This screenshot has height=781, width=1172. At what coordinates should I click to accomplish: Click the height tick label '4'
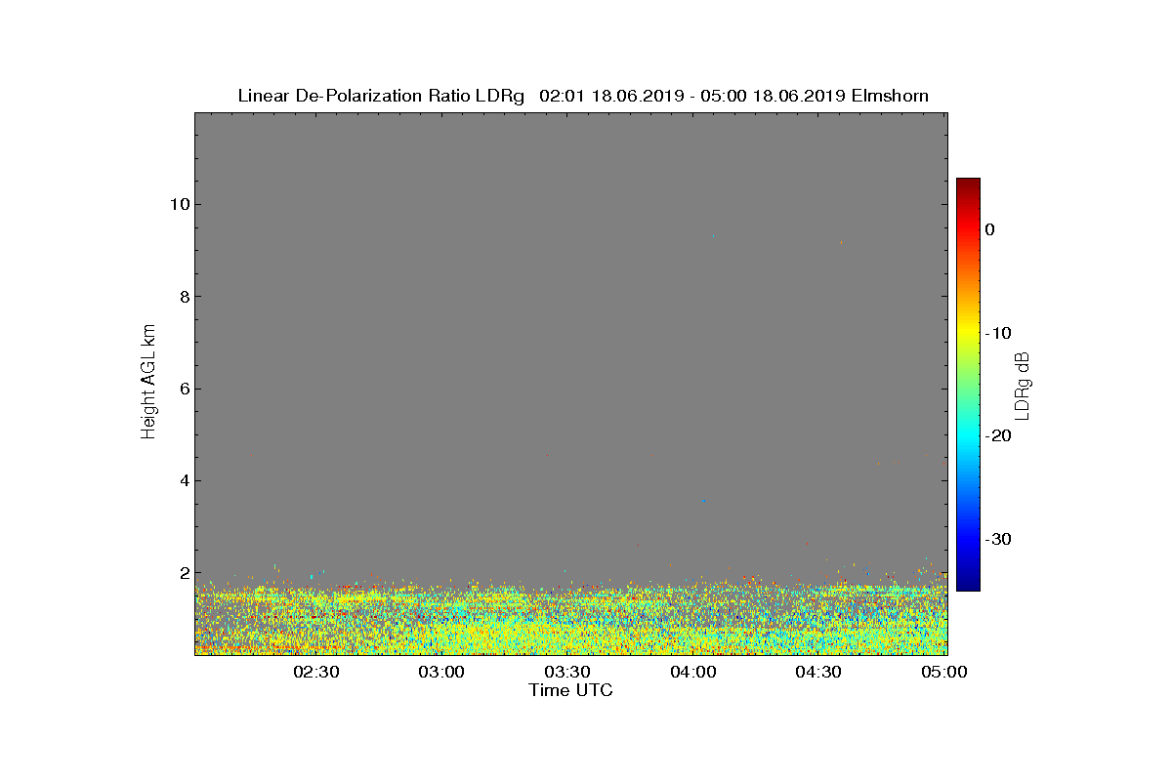pyautogui.click(x=183, y=480)
